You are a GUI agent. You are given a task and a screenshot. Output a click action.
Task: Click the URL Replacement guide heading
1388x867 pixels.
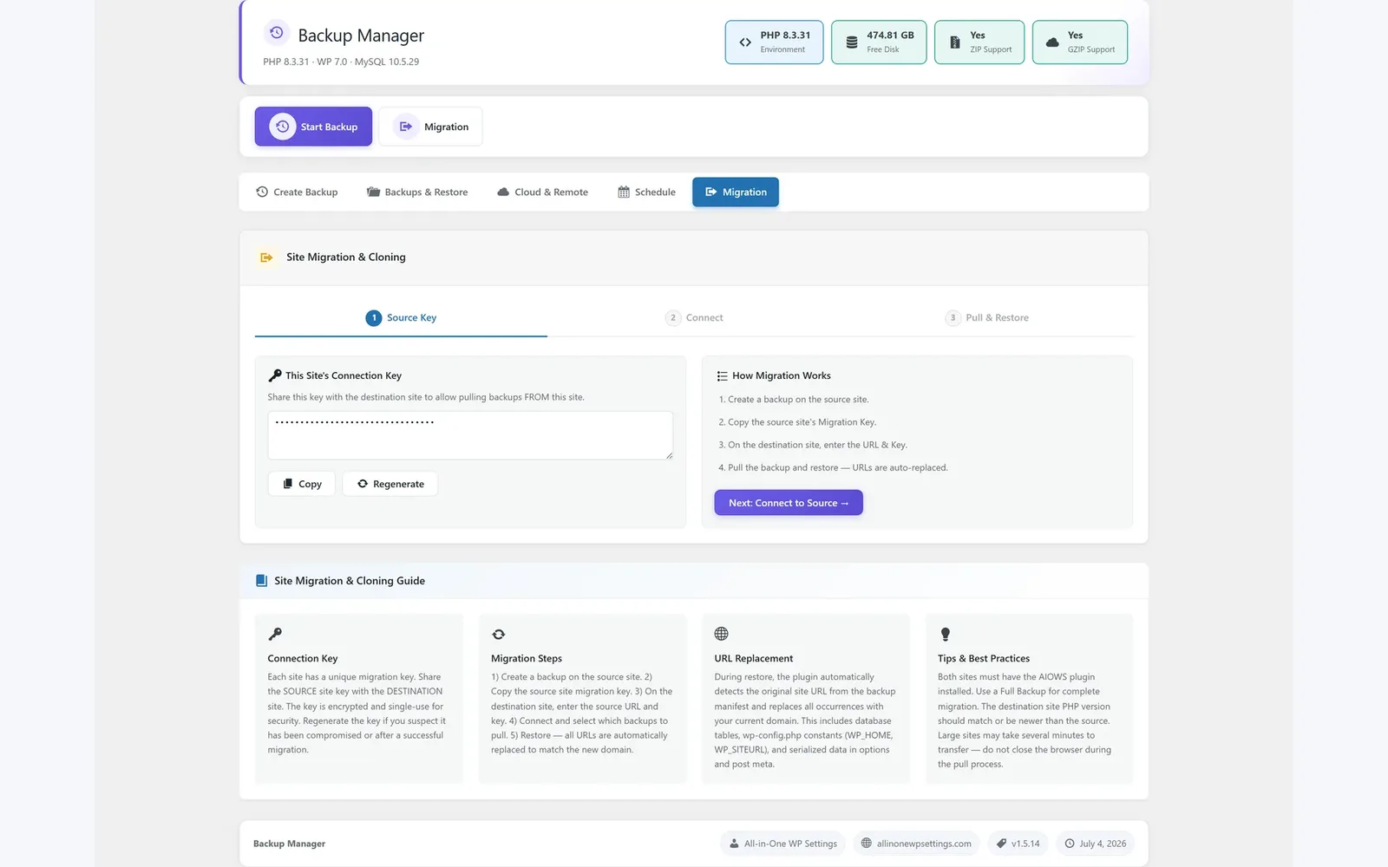(x=754, y=659)
